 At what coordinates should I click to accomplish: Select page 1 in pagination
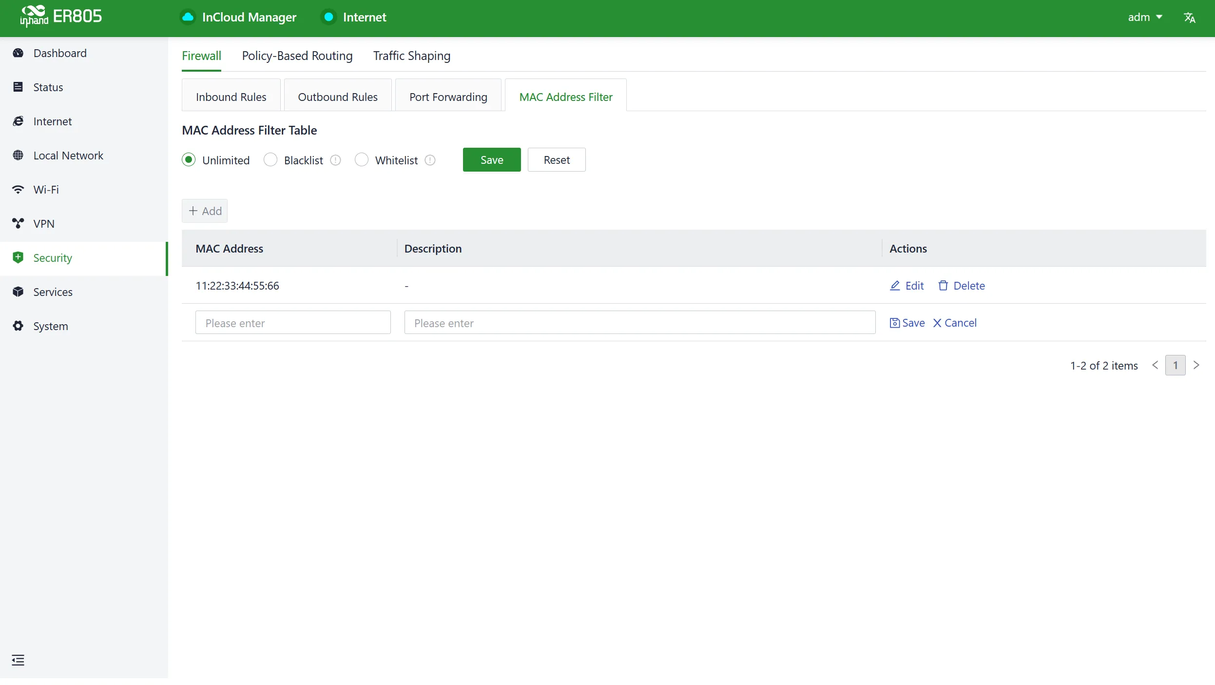coord(1175,365)
